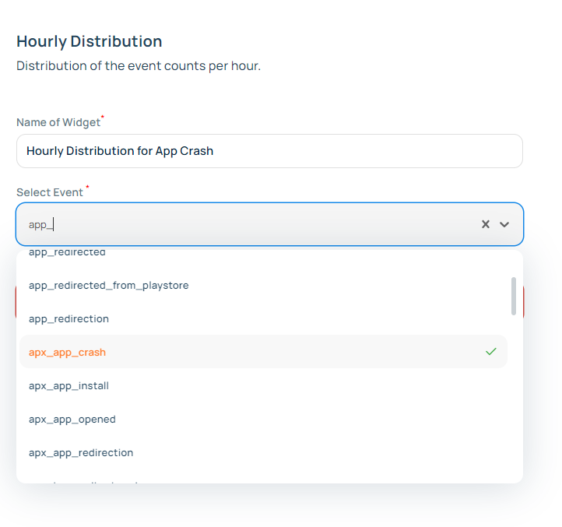The height and width of the screenshot is (527, 562).
Task: Click the scrollbar track below the thumb
Action: click(x=513, y=389)
